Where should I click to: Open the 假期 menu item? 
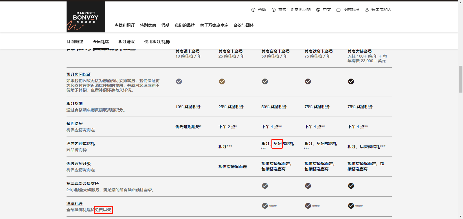pos(166,25)
